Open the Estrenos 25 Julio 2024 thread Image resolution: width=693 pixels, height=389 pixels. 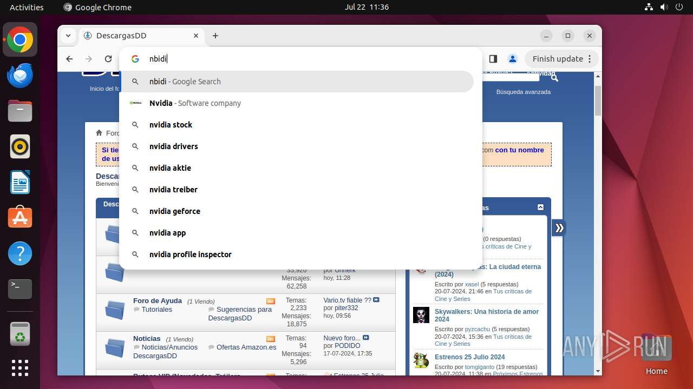click(x=470, y=357)
